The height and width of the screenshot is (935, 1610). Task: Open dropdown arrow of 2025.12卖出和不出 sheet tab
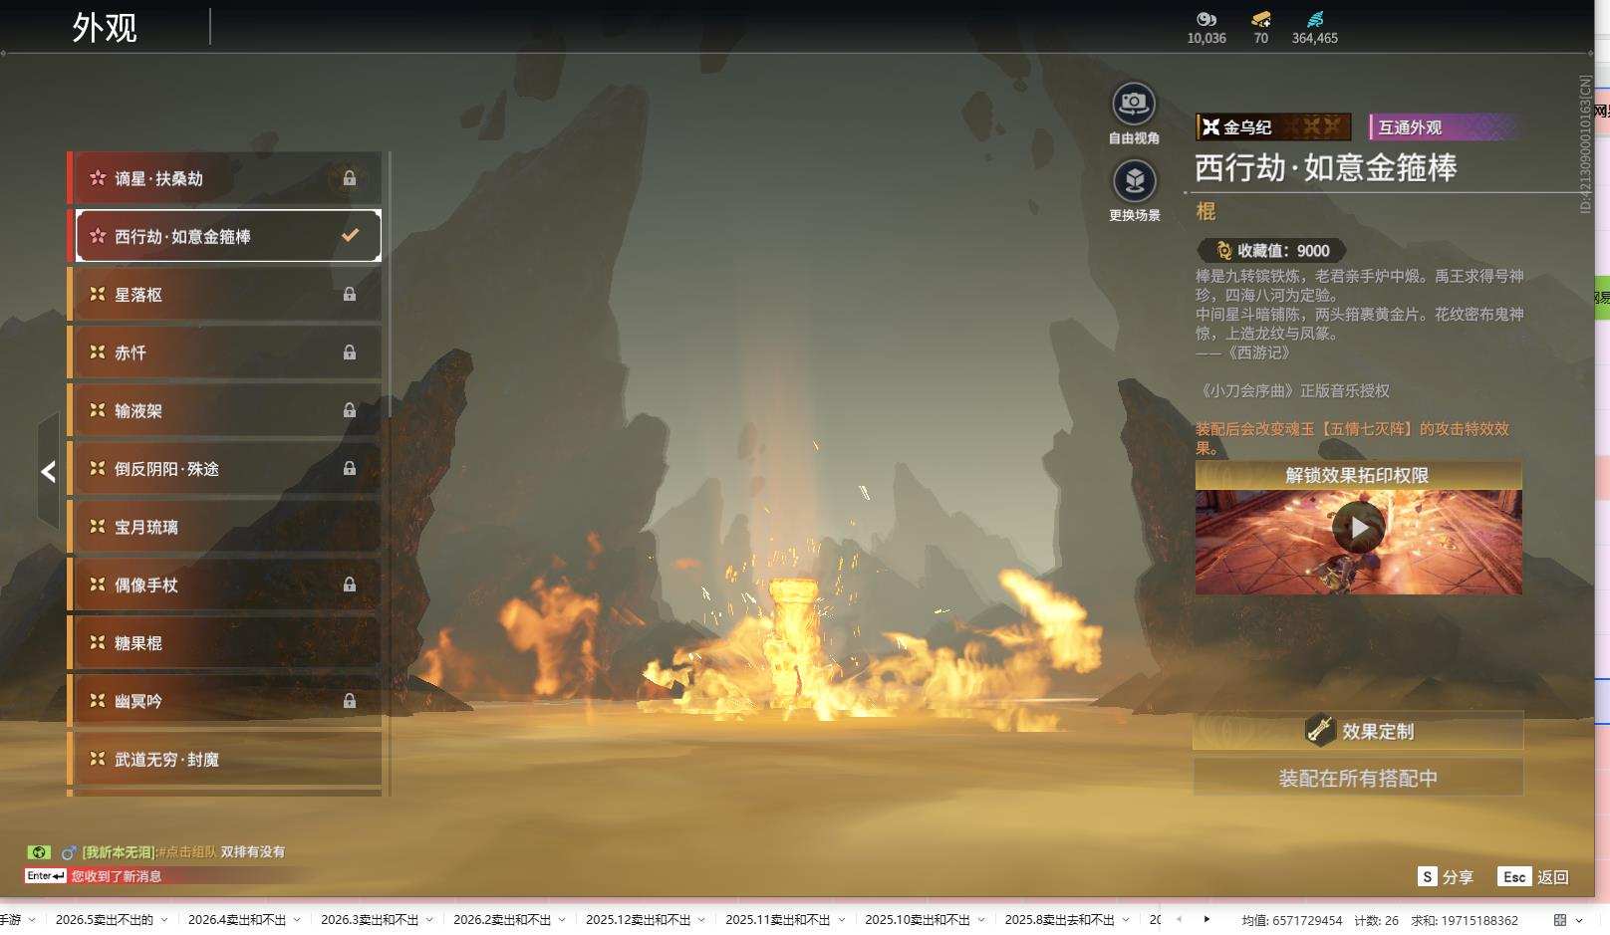coord(701,920)
